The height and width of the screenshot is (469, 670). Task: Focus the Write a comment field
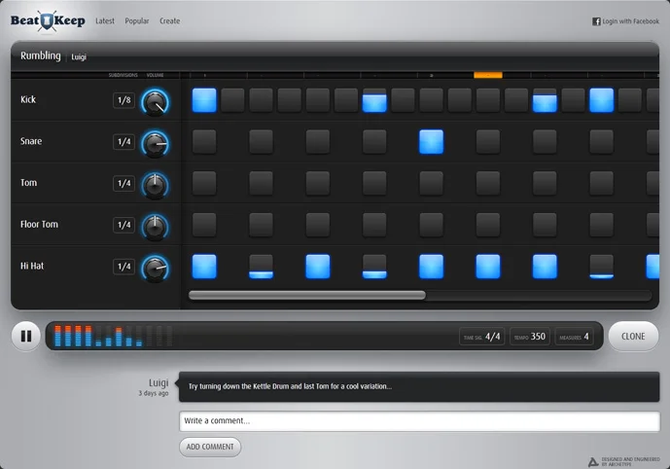(x=419, y=421)
